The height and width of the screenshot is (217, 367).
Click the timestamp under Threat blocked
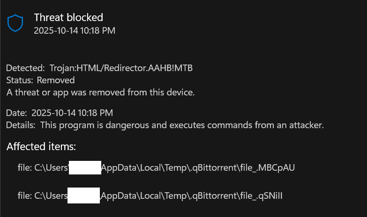pyautogui.click(x=74, y=31)
